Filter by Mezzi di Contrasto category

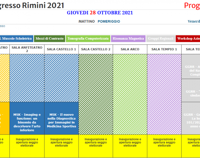pos(49,38)
